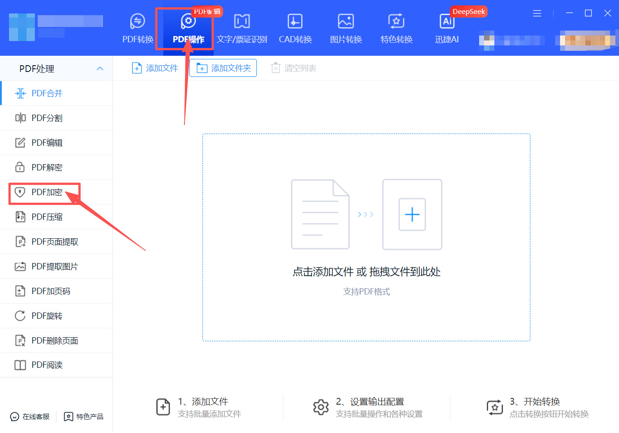Select the CAD转换 tab
Screen dimensions: 619x433
[x=295, y=29]
